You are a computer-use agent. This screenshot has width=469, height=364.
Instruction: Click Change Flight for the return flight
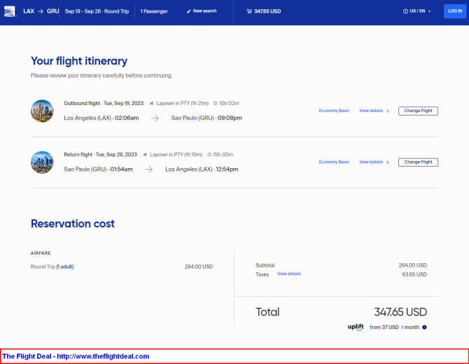click(418, 162)
